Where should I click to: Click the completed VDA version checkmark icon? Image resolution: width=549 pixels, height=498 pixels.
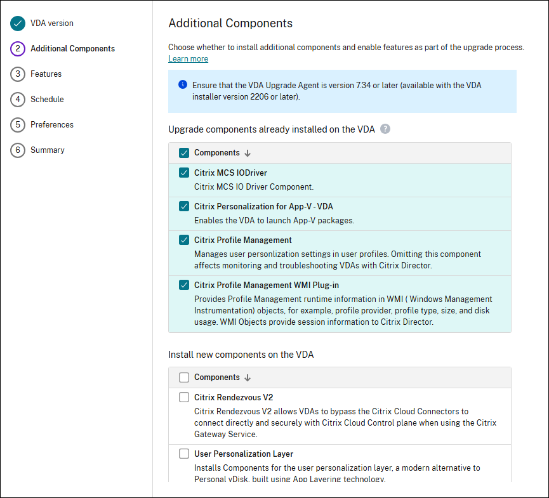18,23
